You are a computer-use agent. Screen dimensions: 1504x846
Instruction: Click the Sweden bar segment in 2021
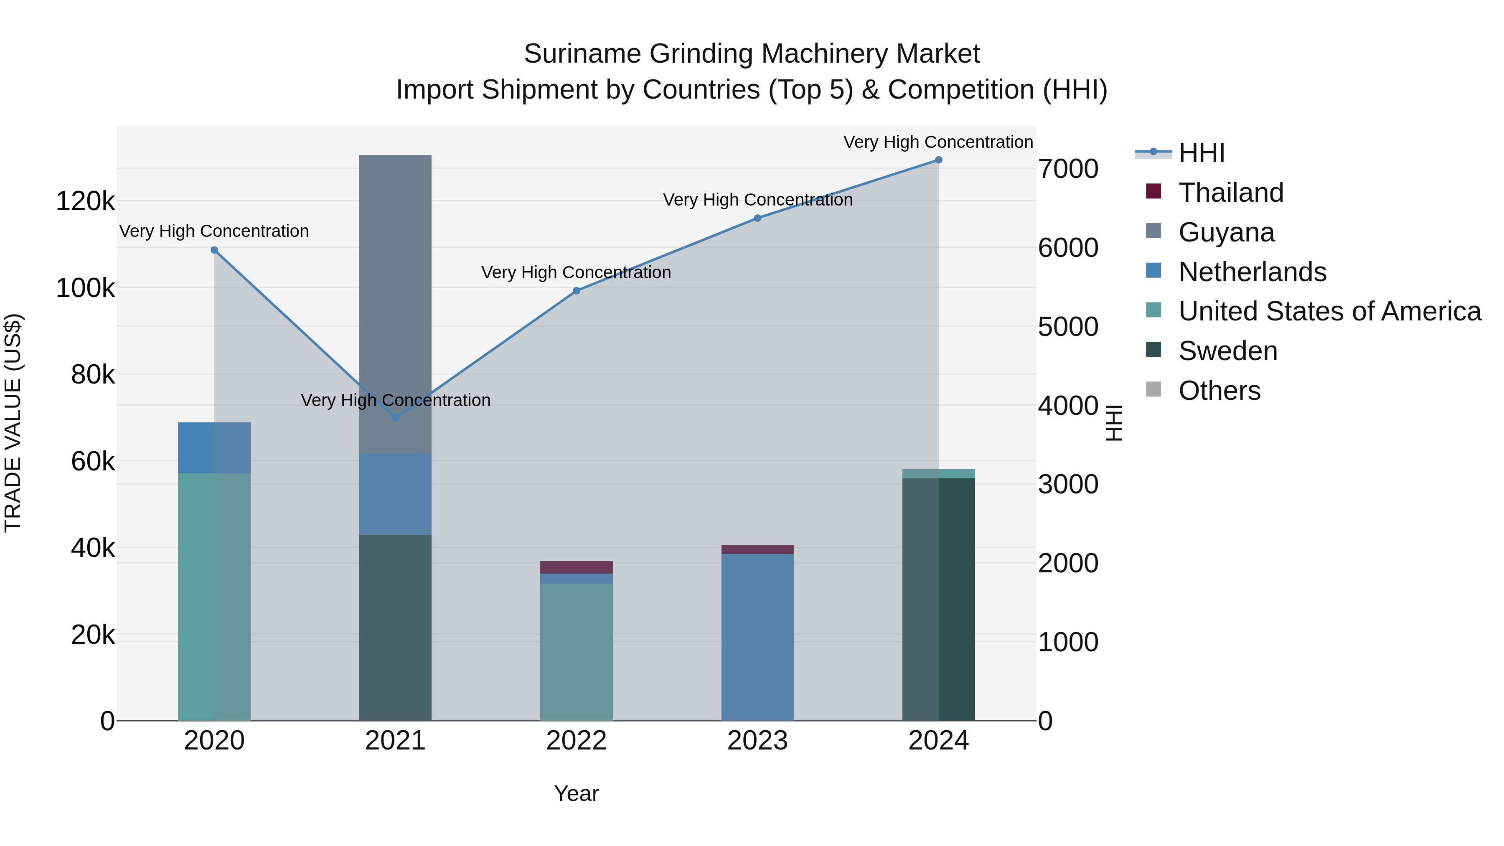395,628
